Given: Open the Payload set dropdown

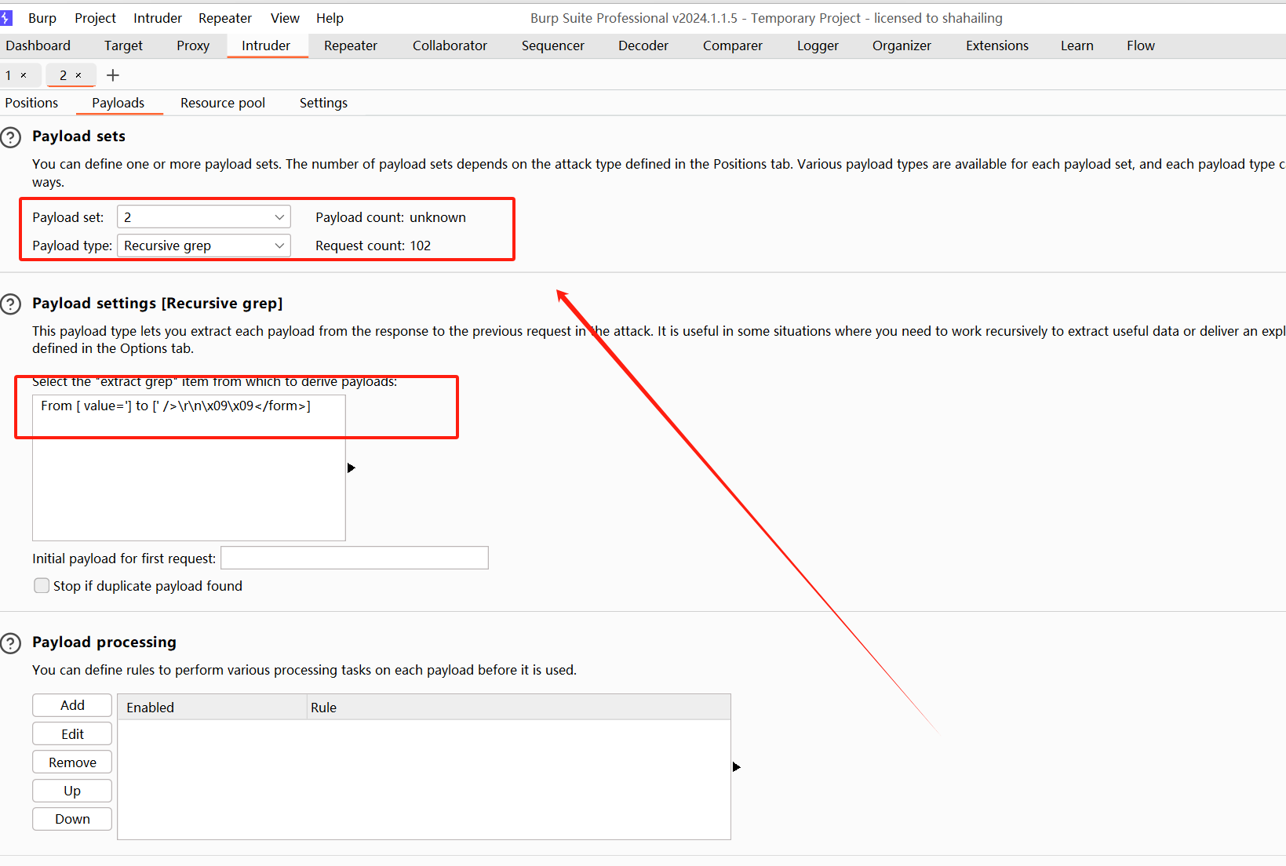Looking at the screenshot, I should coord(204,217).
